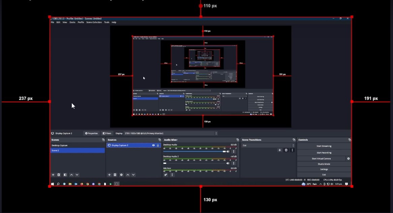Click Start Streaming
The image size is (393, 213).
pos(324,146)
